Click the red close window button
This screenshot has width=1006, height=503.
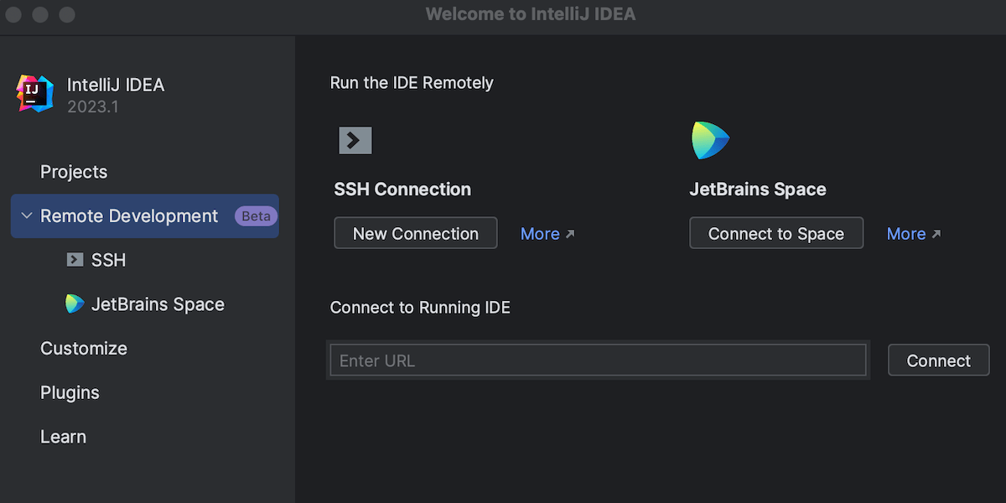pyautogui.click(x=14, y=15)
